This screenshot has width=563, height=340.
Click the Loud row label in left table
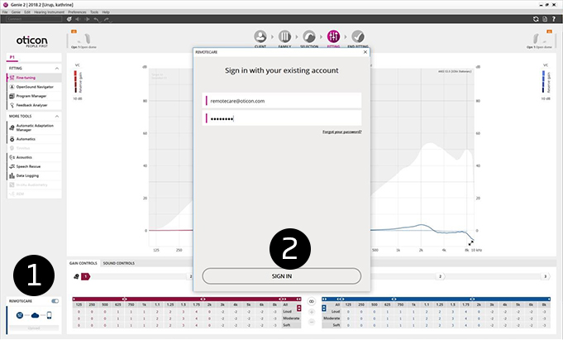coord(287,312)
